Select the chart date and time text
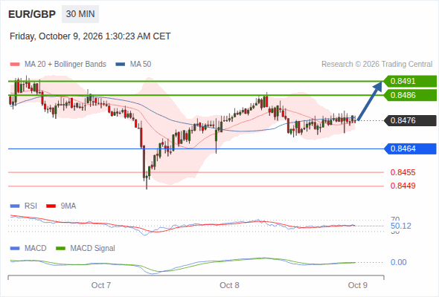 [x=90, y=36]
